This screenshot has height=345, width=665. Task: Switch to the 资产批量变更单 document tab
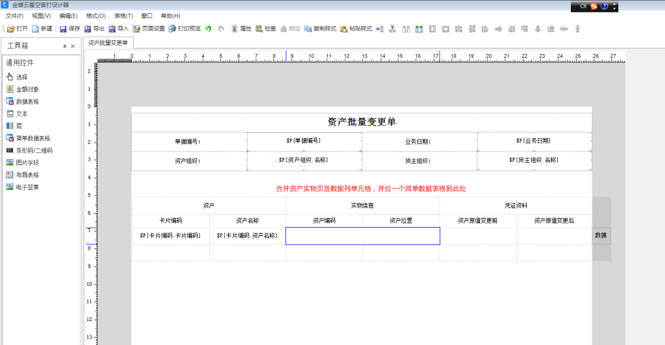click(x=108, y=43)
